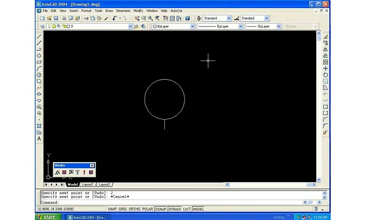Screen dimensions: 366x220
Task: Toggle ORTHO mode in status bar
Action: [134, 209]
